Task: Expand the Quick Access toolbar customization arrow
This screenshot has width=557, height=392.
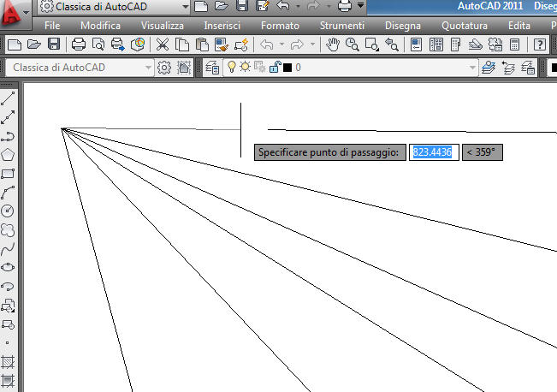Action: [x=360, y=5]
